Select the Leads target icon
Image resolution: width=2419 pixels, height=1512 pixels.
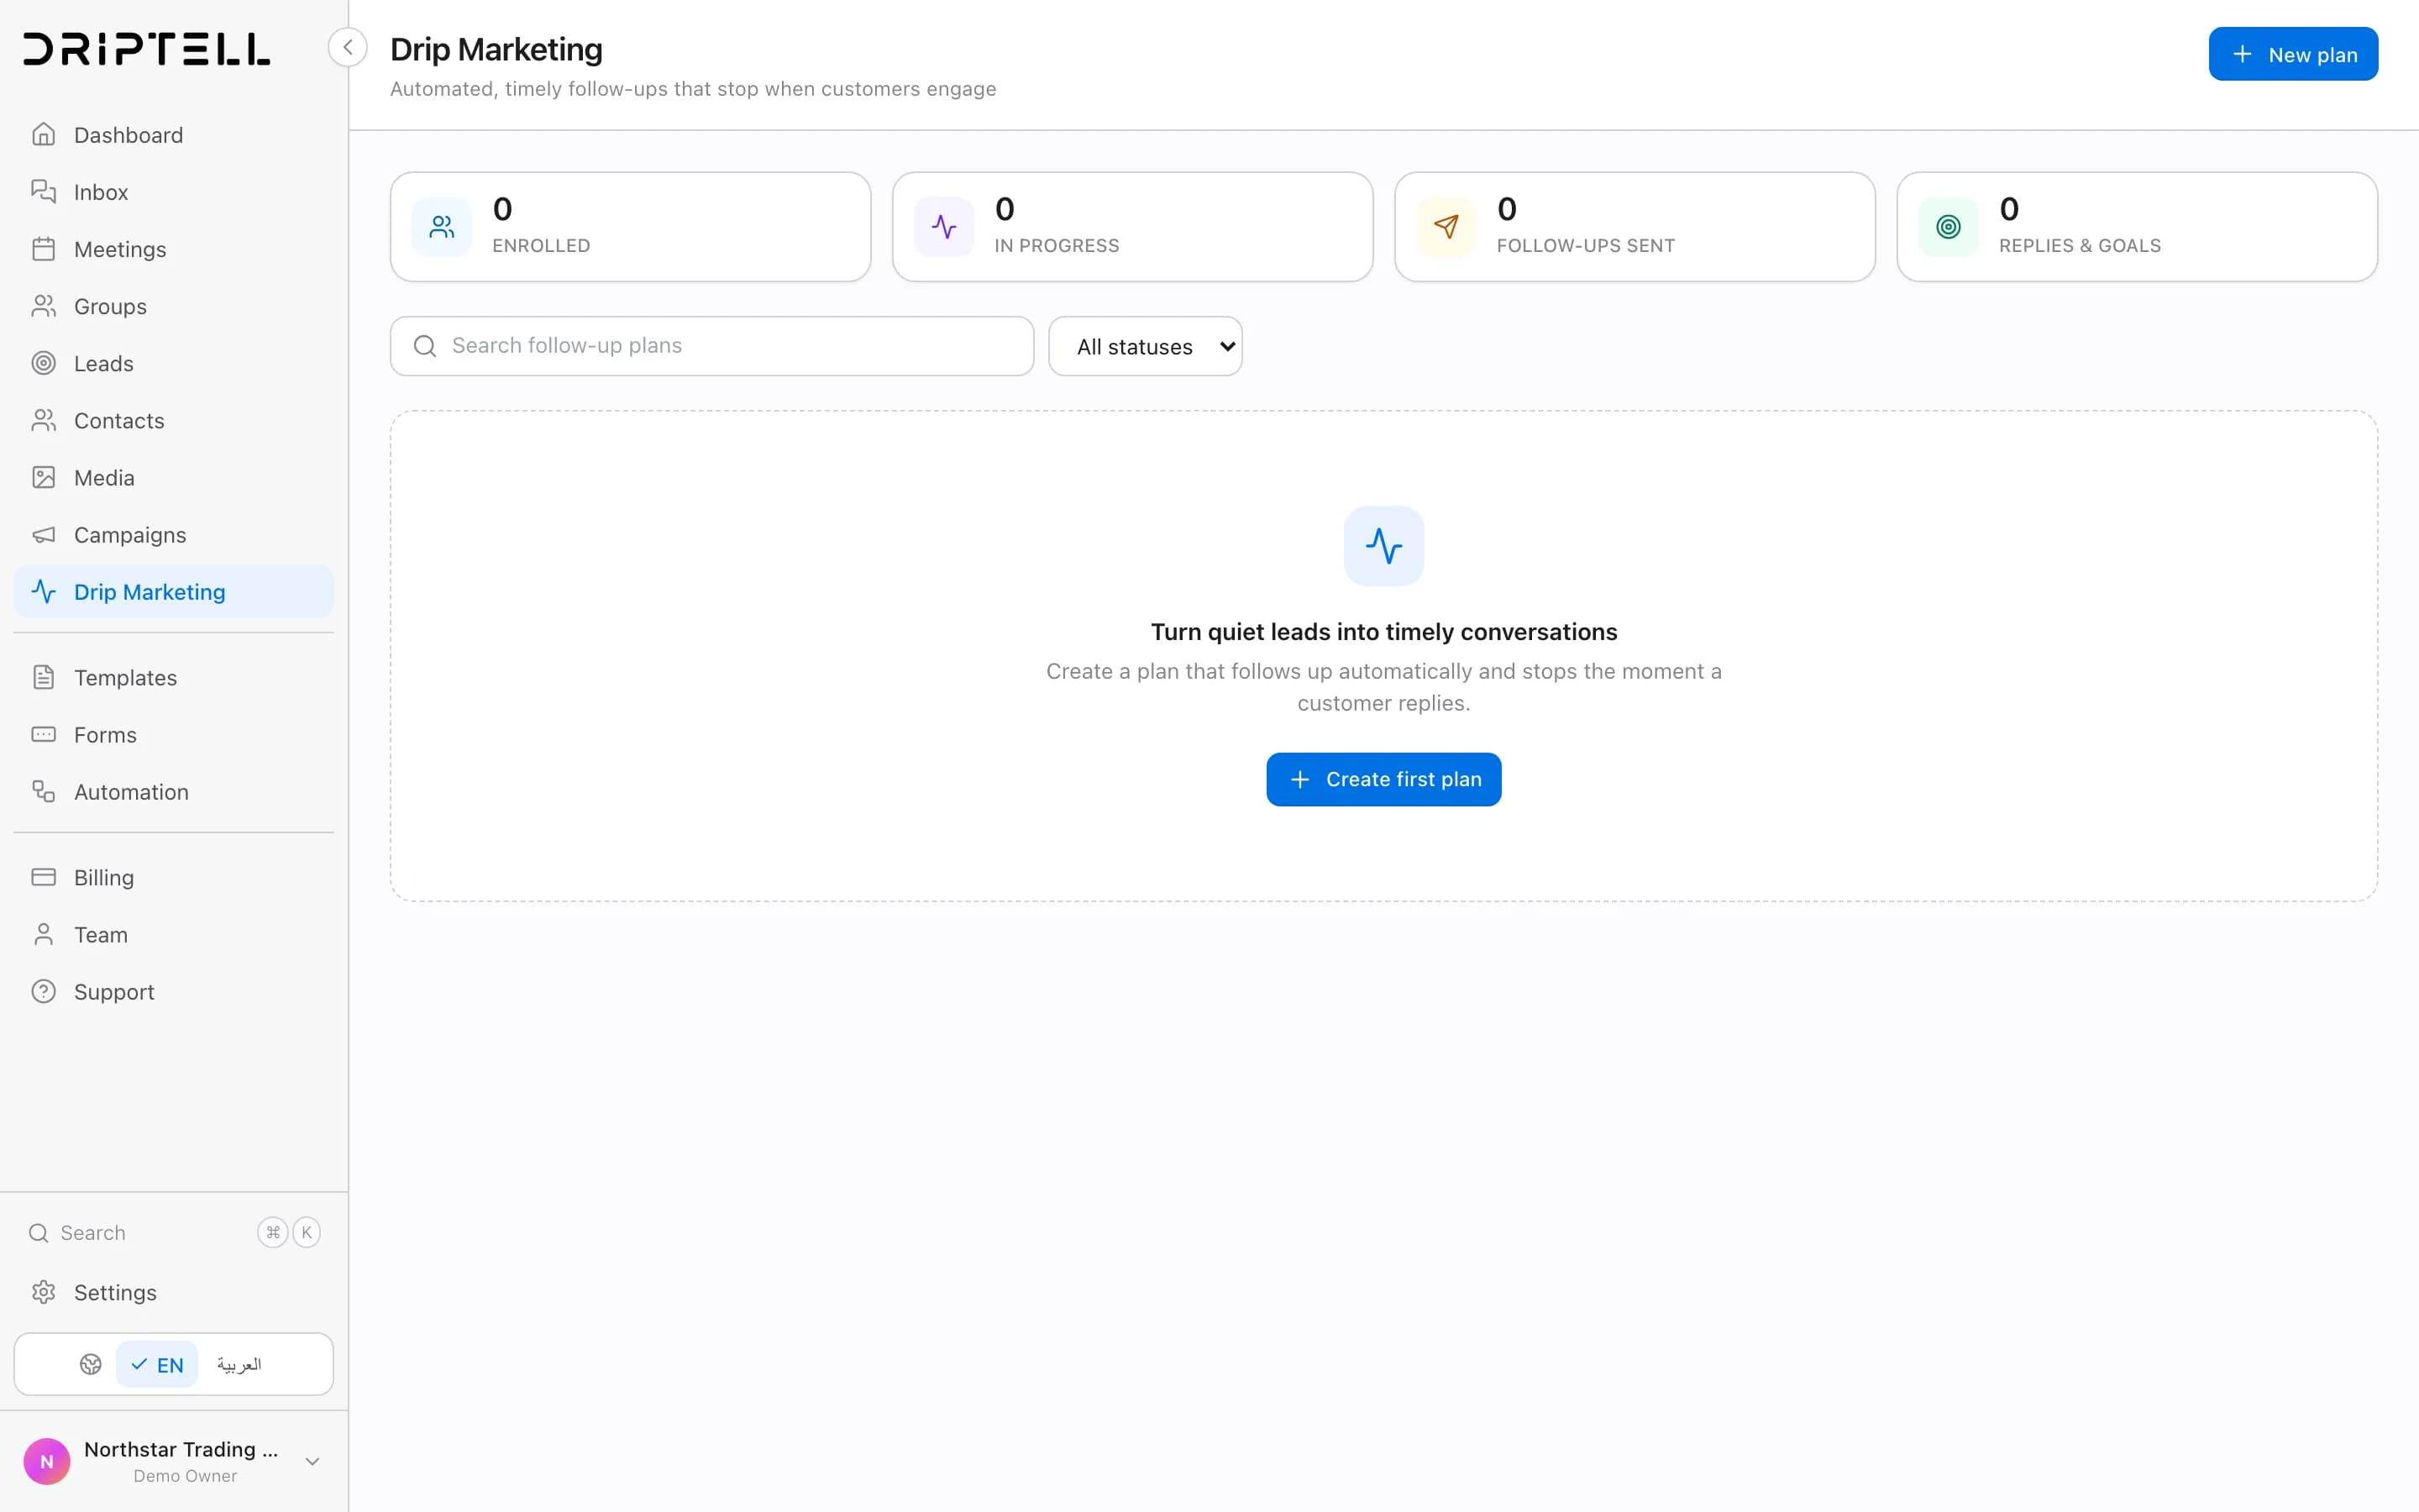pyautogui.click(x=43, y=363)
